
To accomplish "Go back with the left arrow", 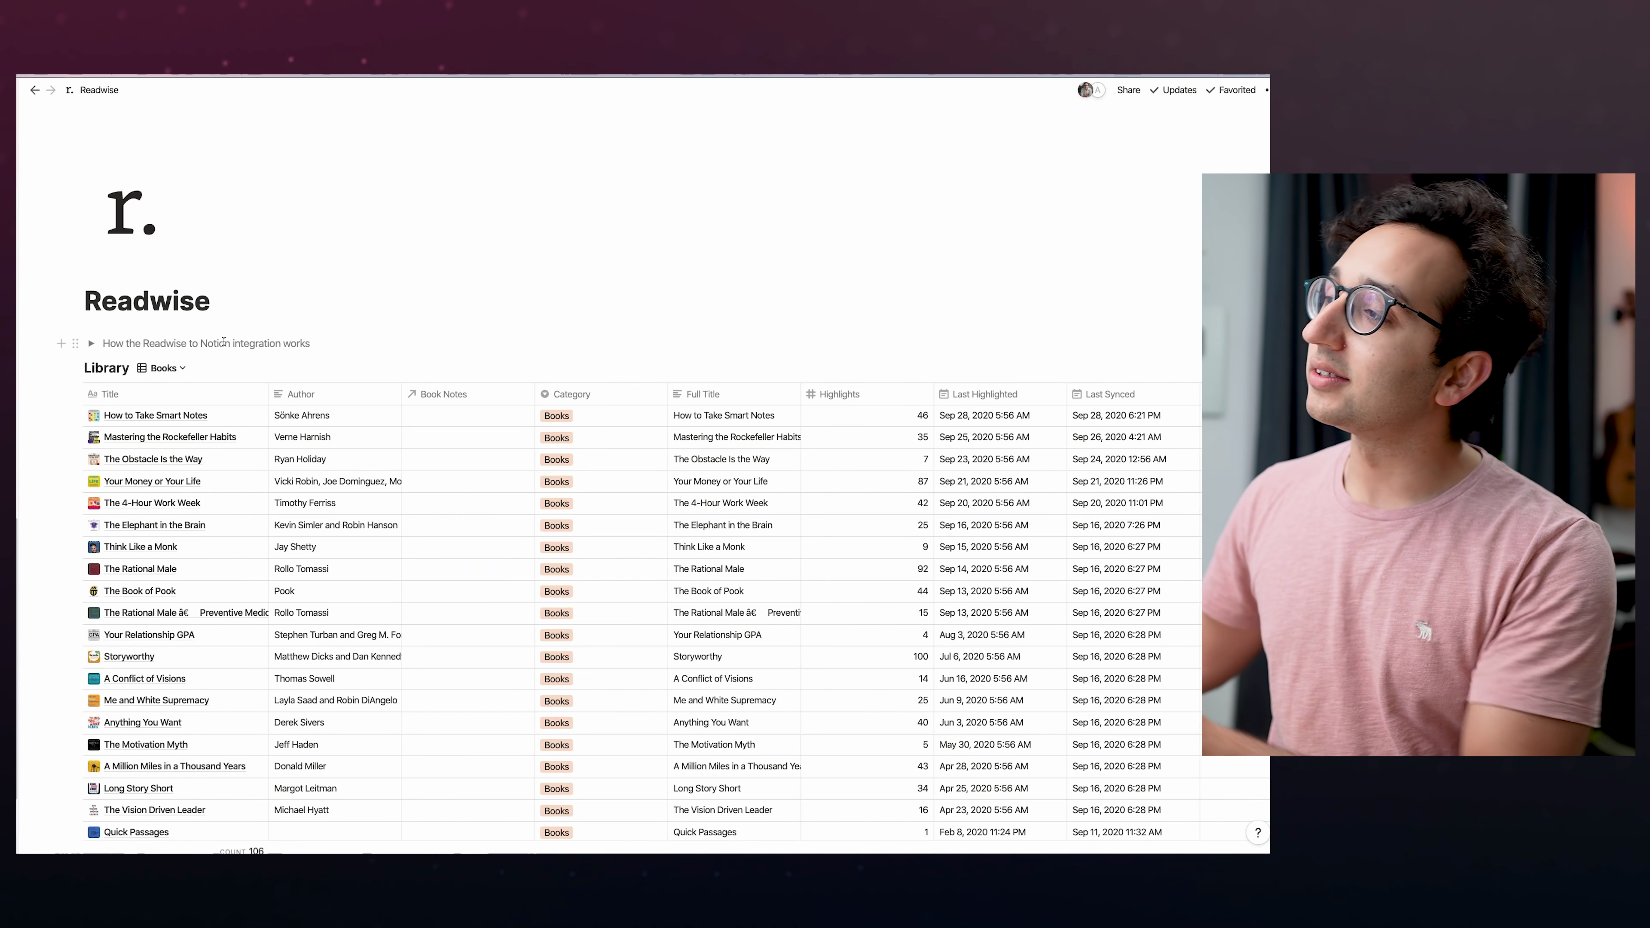I will coord(34,90).
